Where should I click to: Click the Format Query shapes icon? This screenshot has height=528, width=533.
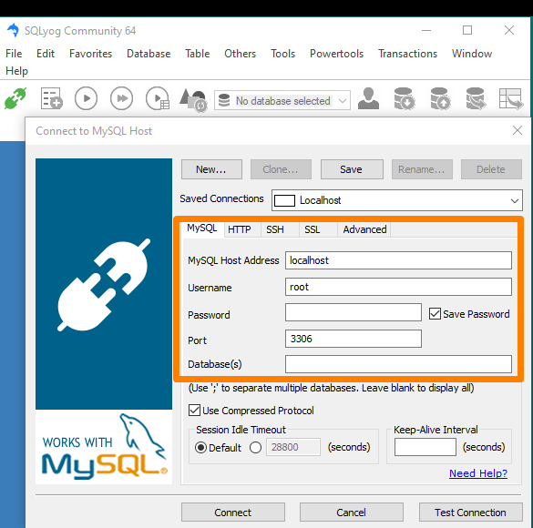193,99
